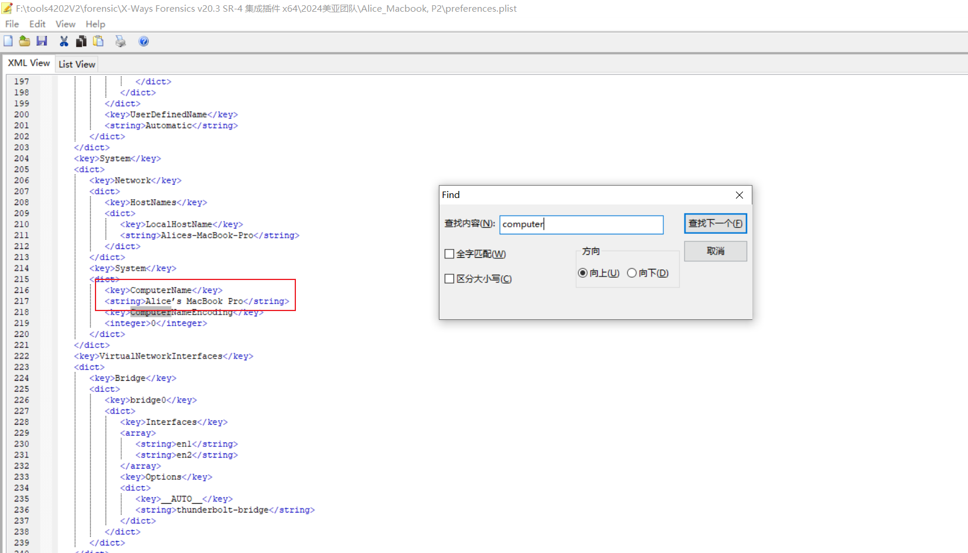This screenshot has width=968, height=553.
Task: Click the Network key on line 206
Action: click(135, 180)
